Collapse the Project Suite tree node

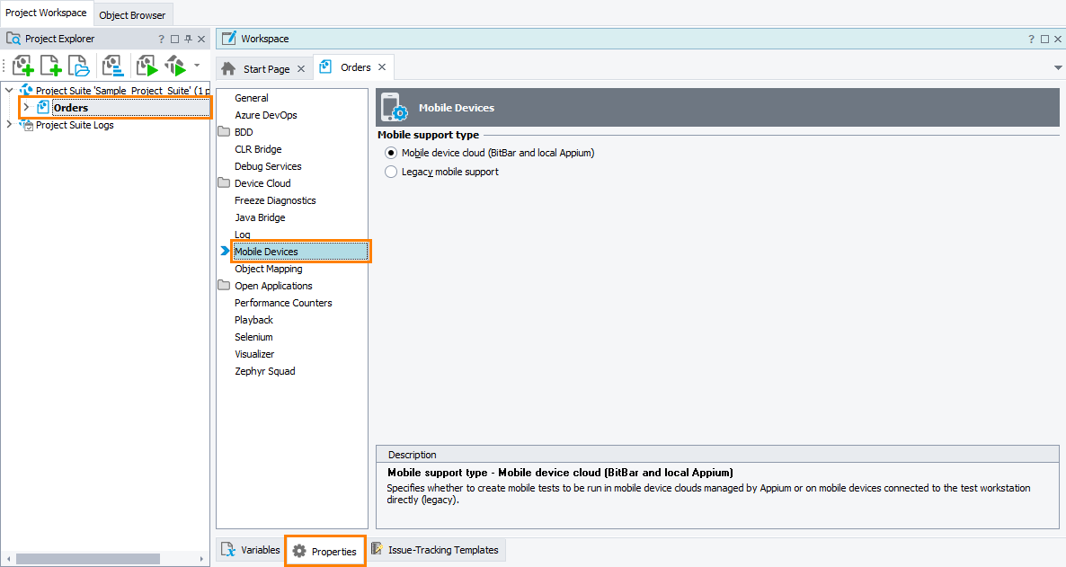coord(9,91)
